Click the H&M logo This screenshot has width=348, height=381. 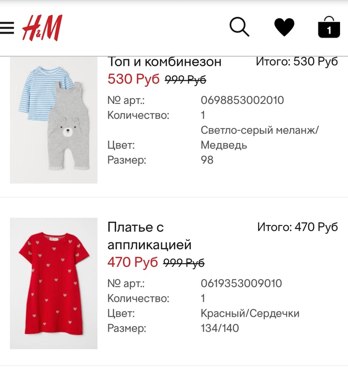(x=42, y=28)
